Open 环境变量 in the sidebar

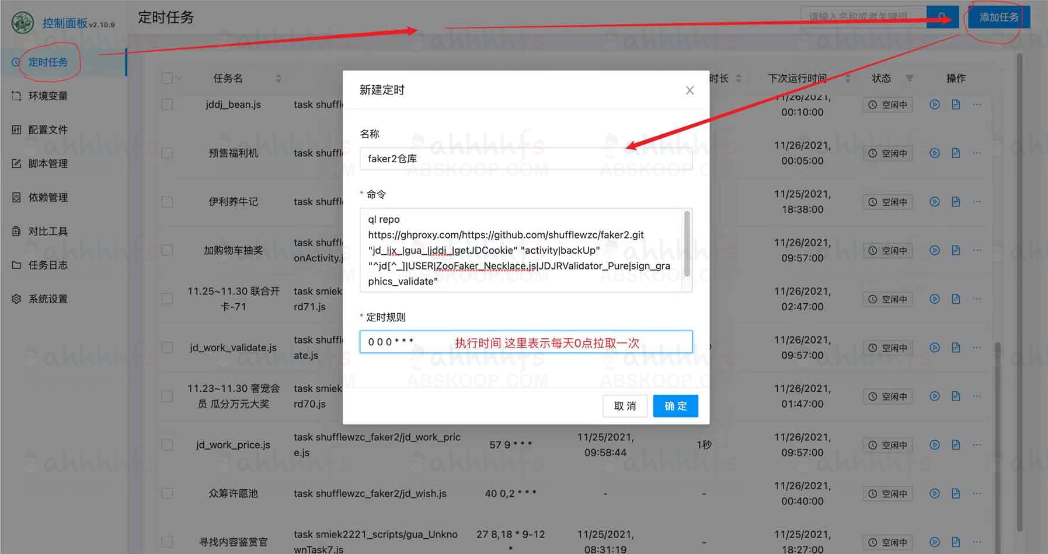tap(48, 96)
